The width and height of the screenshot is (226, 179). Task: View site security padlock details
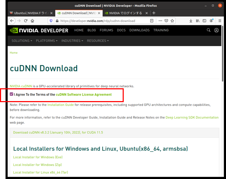click(x=57, y=21)
